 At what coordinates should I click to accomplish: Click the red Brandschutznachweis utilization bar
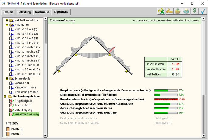click(x=166, y=99)
